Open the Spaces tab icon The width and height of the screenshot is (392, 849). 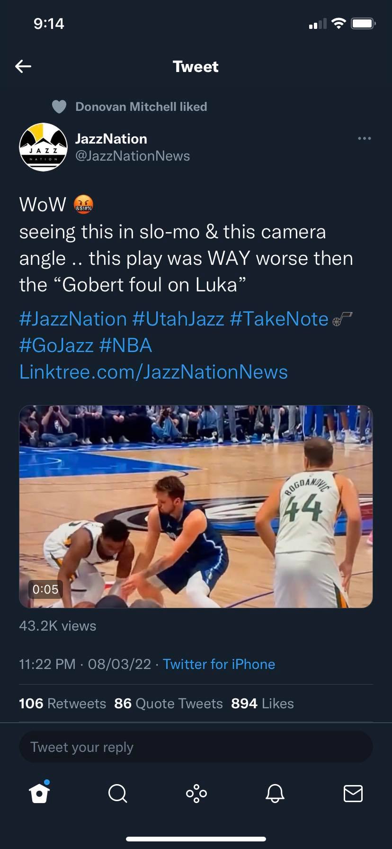[196, 793]
